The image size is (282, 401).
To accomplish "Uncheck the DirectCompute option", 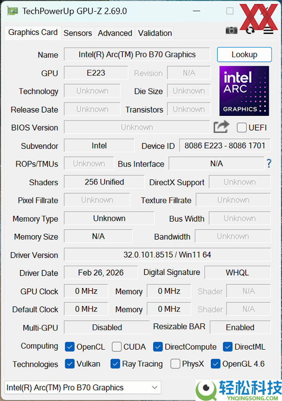I will (157, 346).
